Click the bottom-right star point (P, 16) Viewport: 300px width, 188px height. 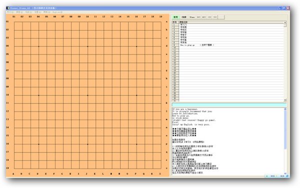click(136, 144)
